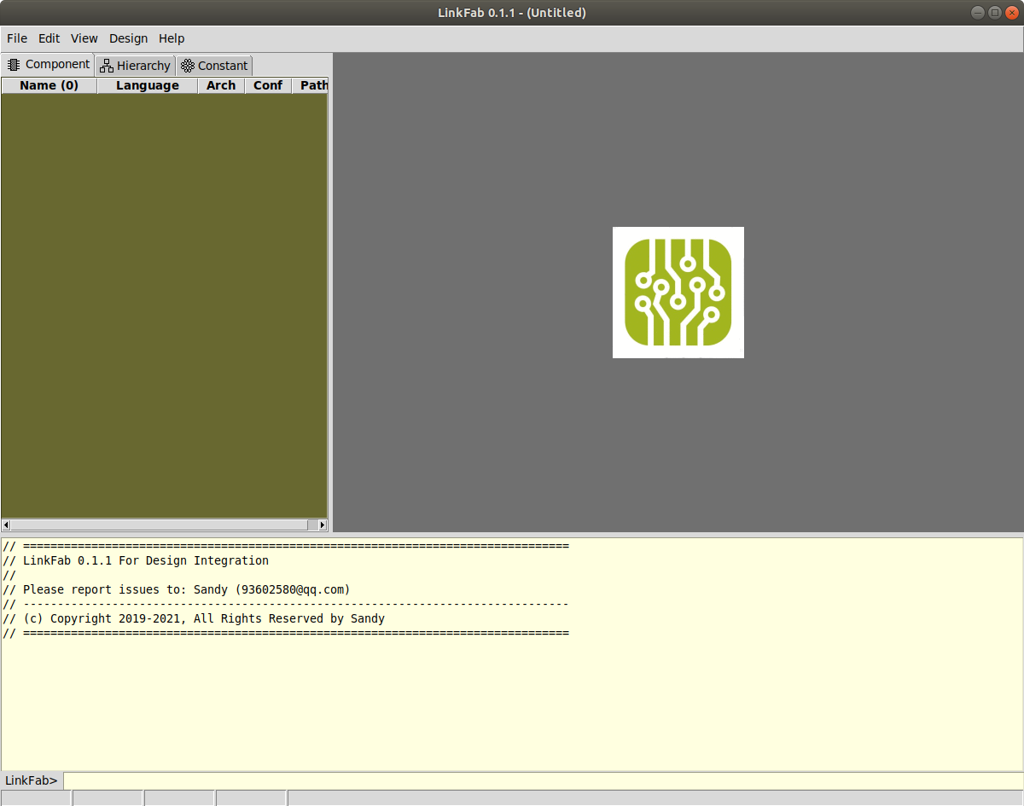Click the 'Please report issues to: Sandy' console line
Image resolution: width=1024 pixels, height=806 pixels.
click(x=177, y=589)
